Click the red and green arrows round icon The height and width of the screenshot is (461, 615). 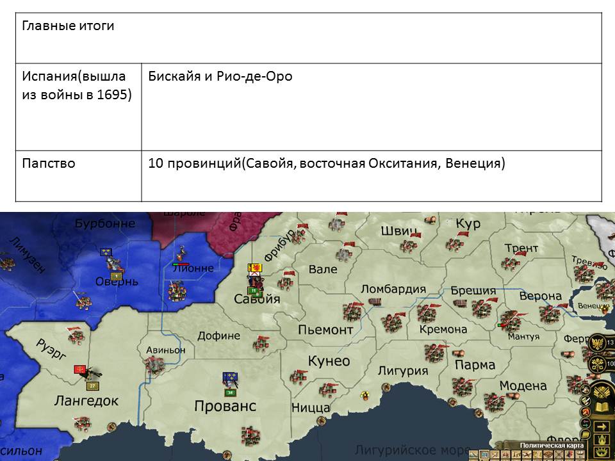click(x=585, y=423)
